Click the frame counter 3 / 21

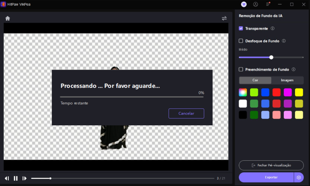221,178
